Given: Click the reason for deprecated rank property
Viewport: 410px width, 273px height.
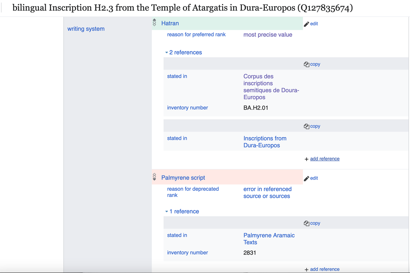Looking at the screenshot, I should click(193, 192).
